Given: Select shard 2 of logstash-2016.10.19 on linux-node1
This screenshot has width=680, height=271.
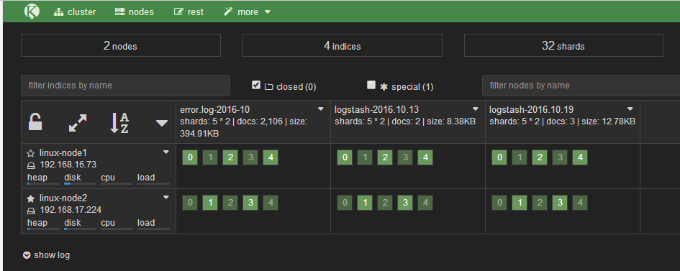Looking at the screenshot, I should point(540,157).
